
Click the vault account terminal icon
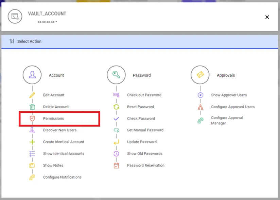15,16
